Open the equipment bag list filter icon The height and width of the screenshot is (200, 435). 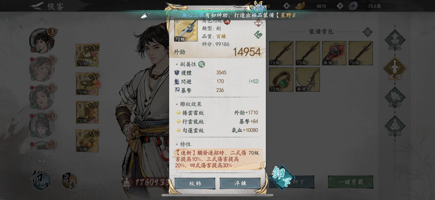pos(368,32)
